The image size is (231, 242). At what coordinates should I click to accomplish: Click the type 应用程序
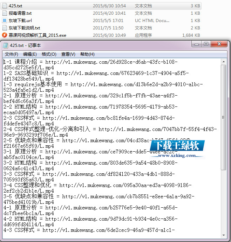[x=143, y=35]
